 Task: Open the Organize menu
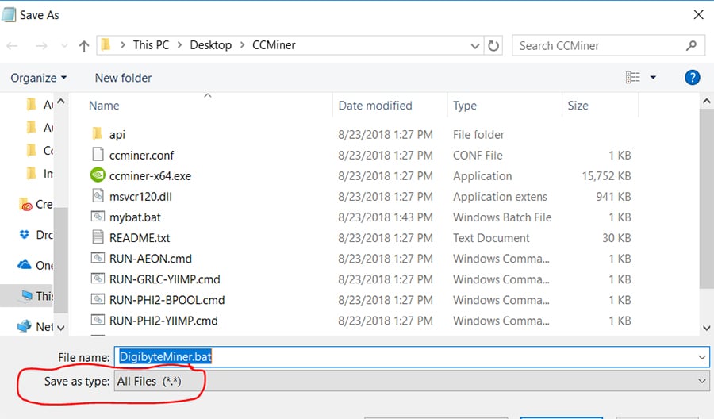pyautogui.click(x=38, y=78)
